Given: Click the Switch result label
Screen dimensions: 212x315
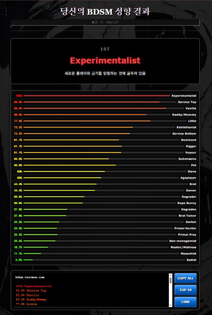Looking at the screenshot, I should pos(191,222).
